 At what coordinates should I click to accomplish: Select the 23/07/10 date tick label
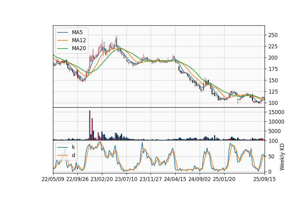click(x=126, y=179)
